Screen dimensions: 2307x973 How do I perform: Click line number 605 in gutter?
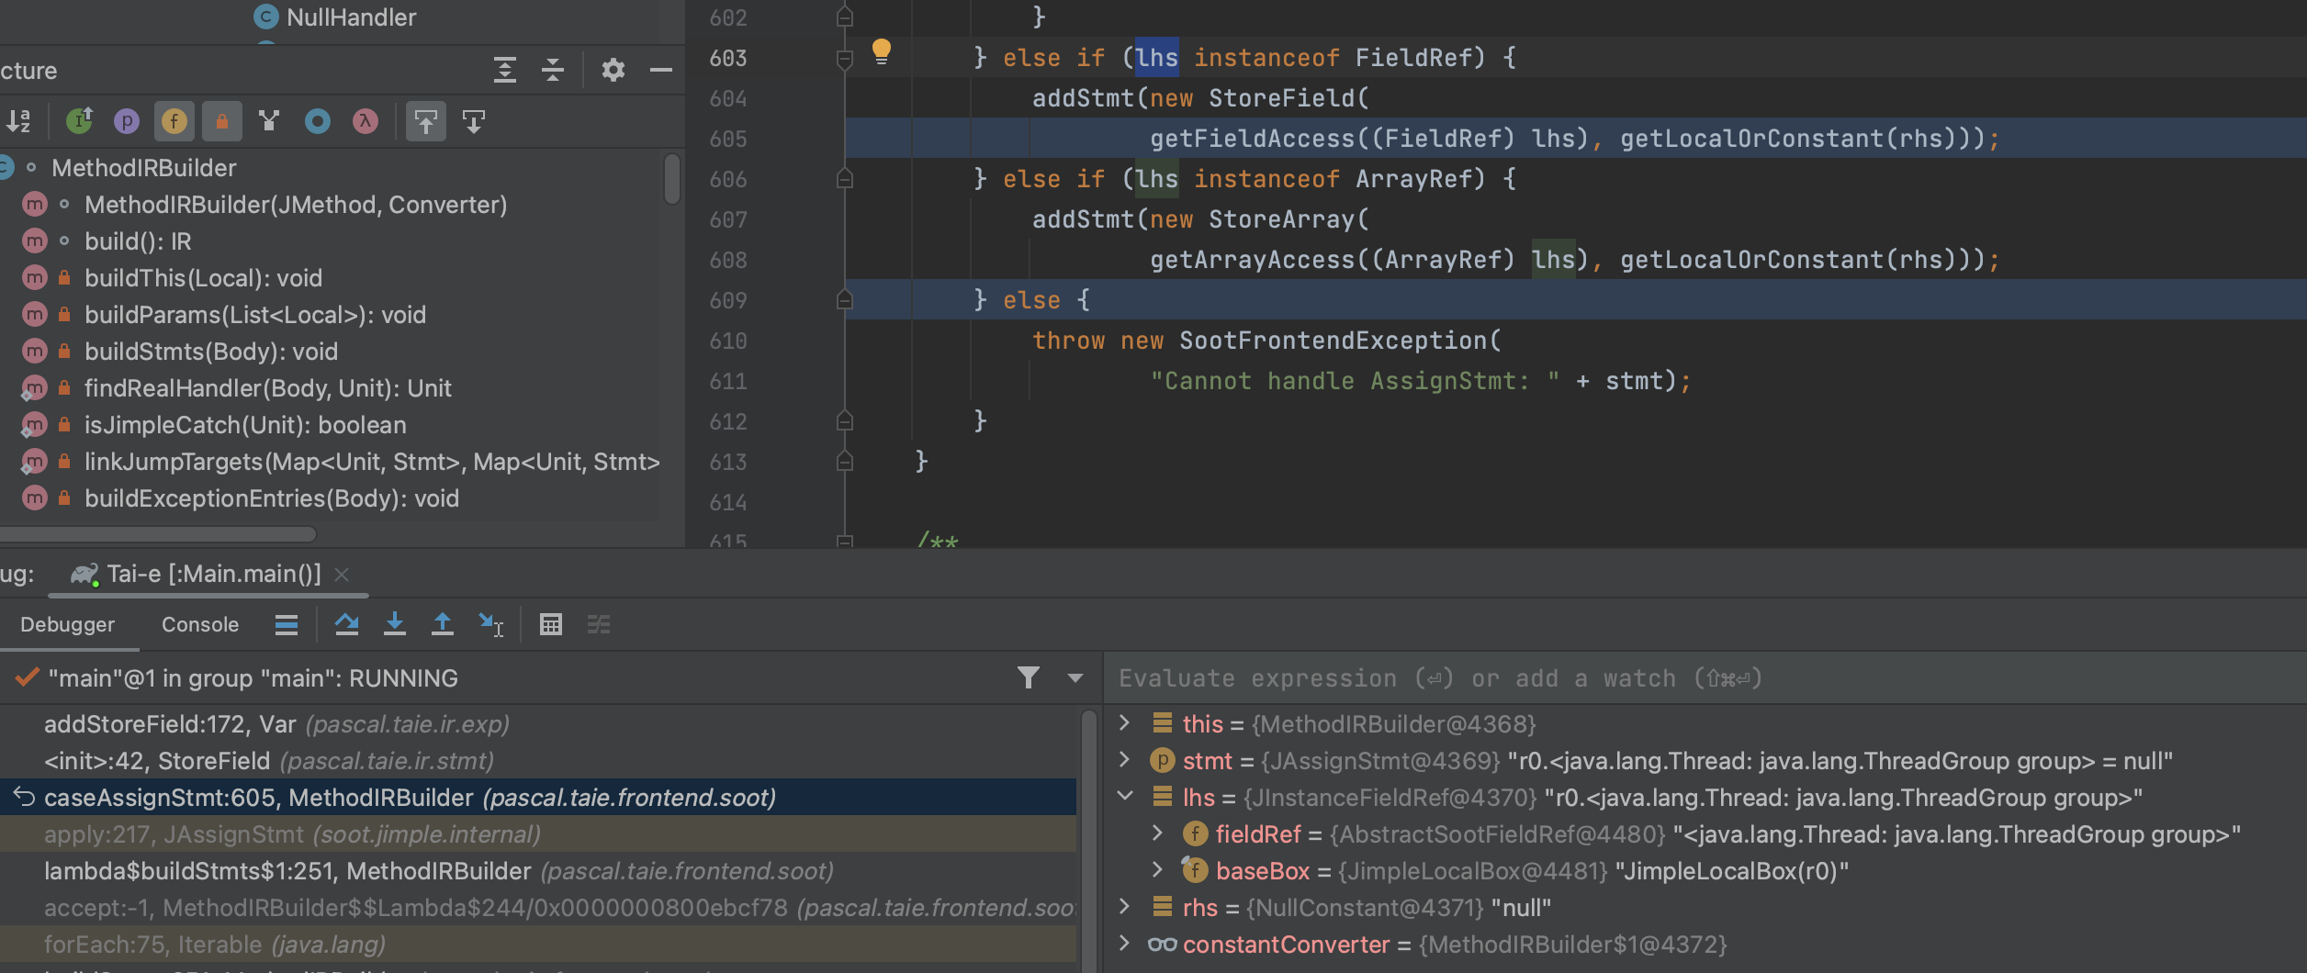pyautogui.click(x=728, y=139)
